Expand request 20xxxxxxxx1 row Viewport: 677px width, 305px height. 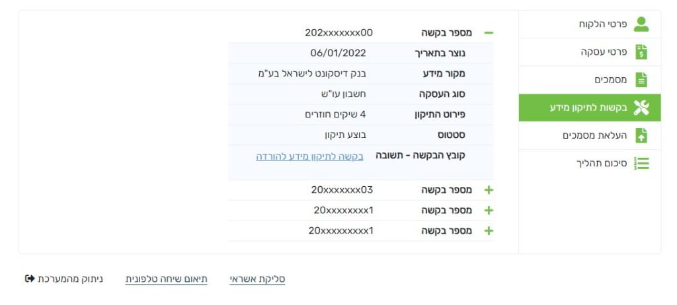tap(489, 211)
